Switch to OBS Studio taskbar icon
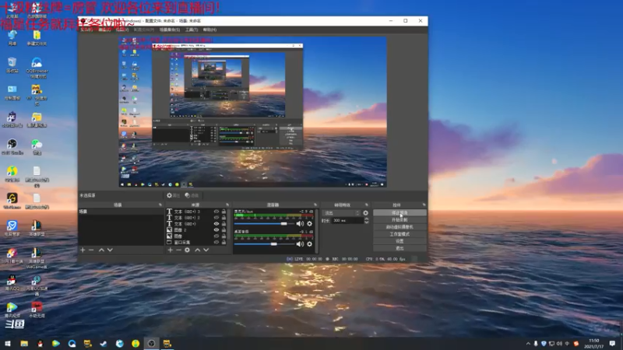 click(x=151, y=344)
